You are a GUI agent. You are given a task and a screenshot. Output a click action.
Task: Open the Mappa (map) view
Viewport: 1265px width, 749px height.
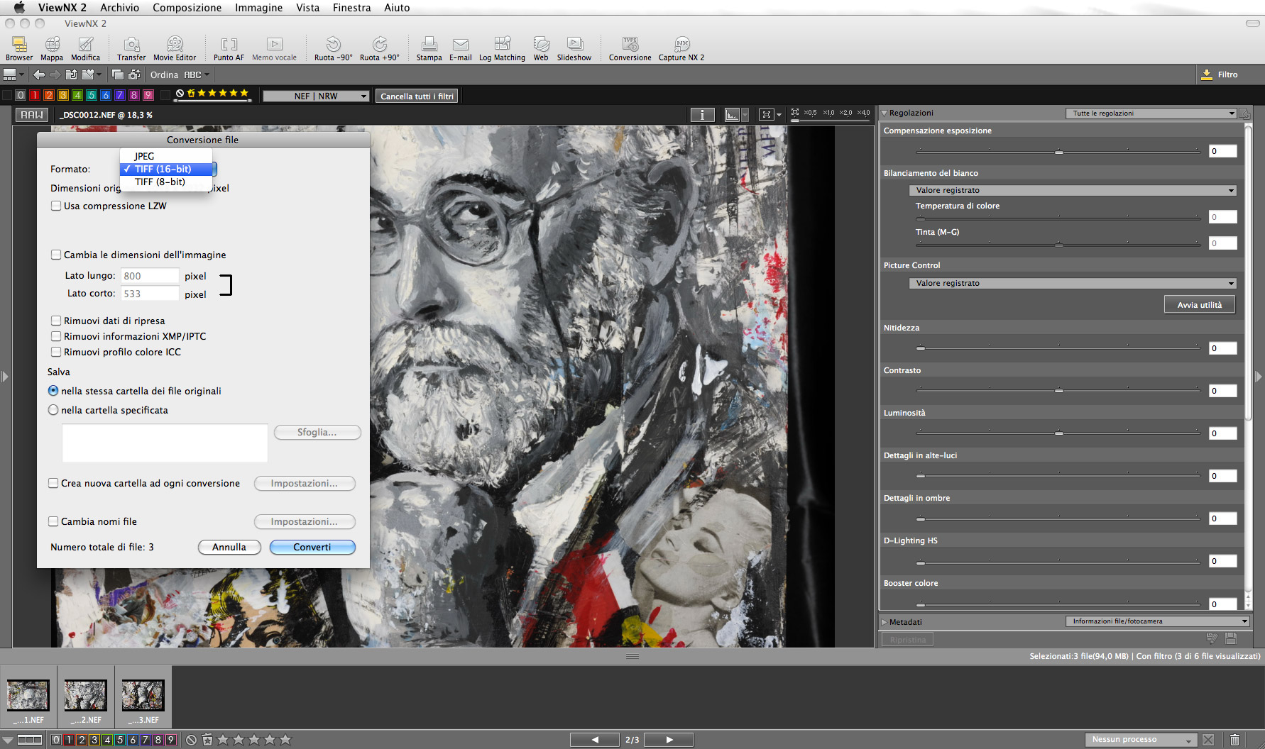point(52,48)
